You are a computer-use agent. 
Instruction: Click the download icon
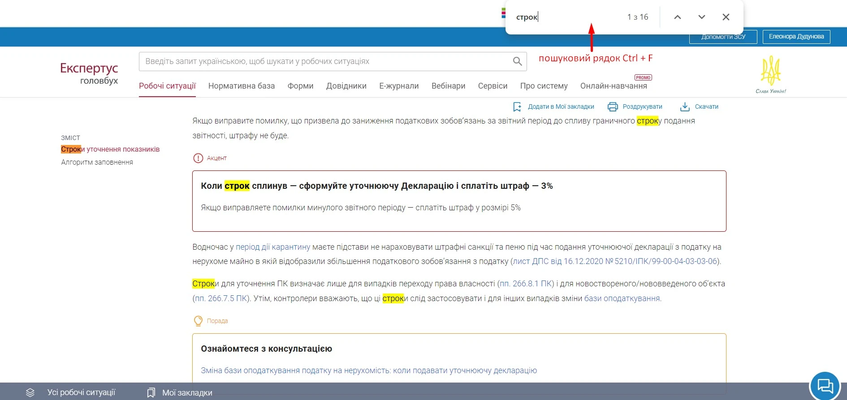[685, 106]
